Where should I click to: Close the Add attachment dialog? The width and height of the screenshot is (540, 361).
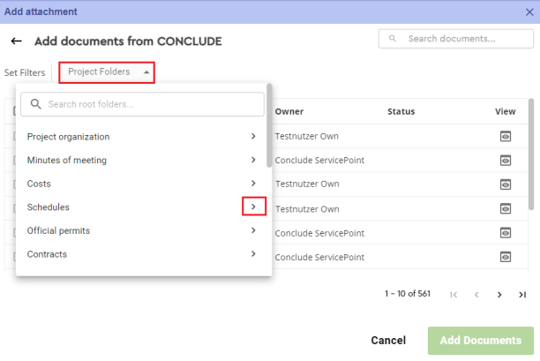529,11
